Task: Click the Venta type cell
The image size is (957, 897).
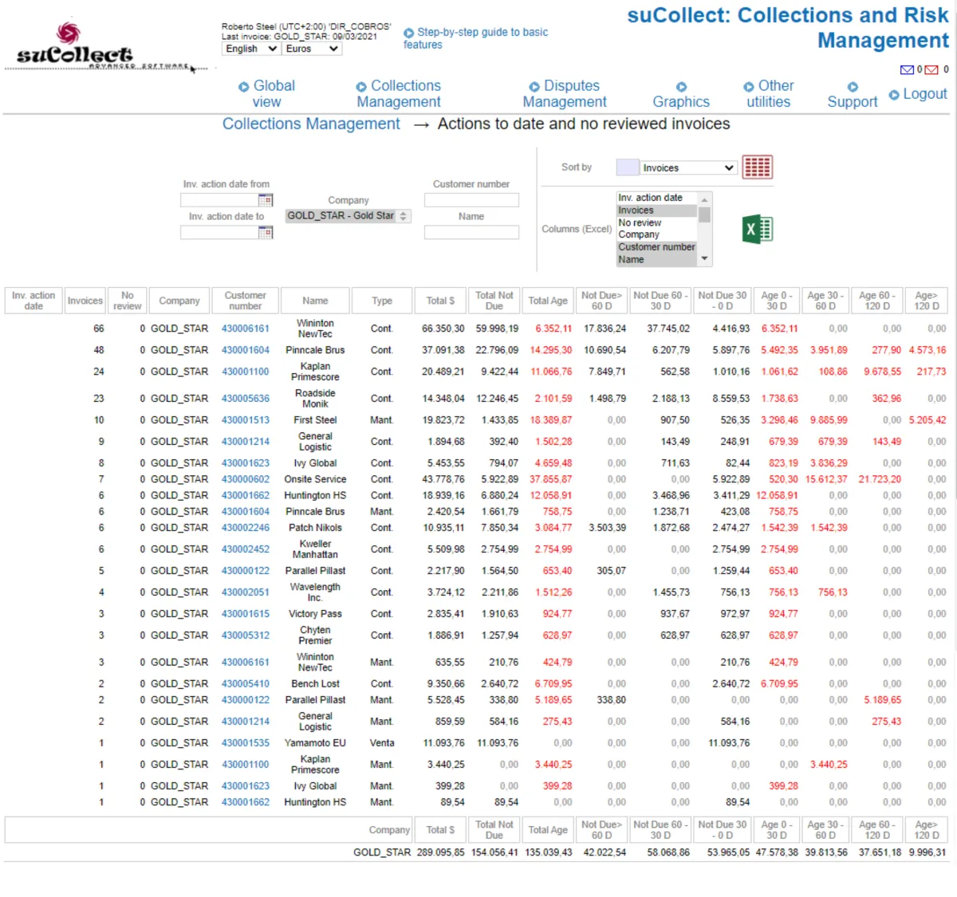Action: tap(382, 743)
